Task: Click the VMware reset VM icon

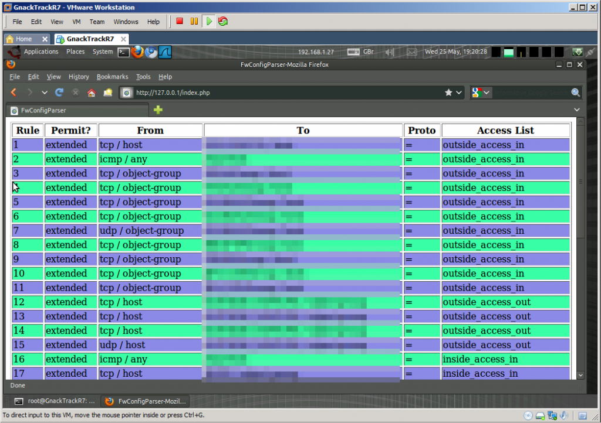Action: (x=222, y=21)
